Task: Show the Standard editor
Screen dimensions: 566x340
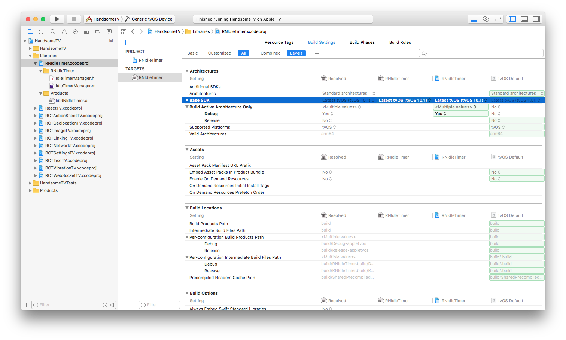Action: click(x=474, y=19)
